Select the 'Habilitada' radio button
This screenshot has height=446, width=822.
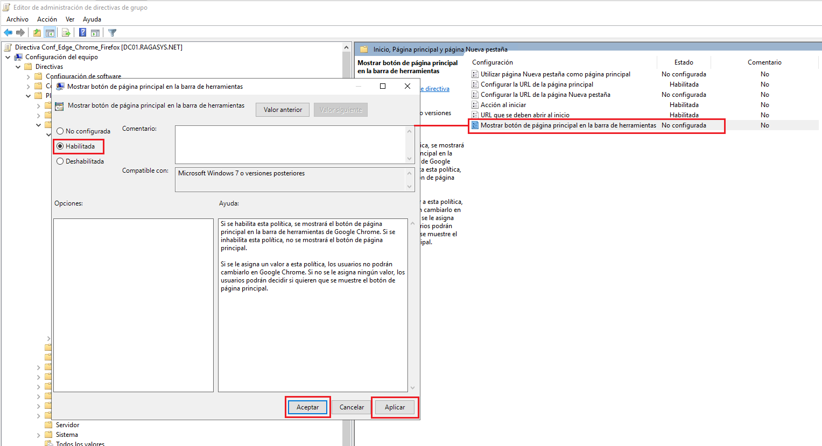click(x=60, y=146)
